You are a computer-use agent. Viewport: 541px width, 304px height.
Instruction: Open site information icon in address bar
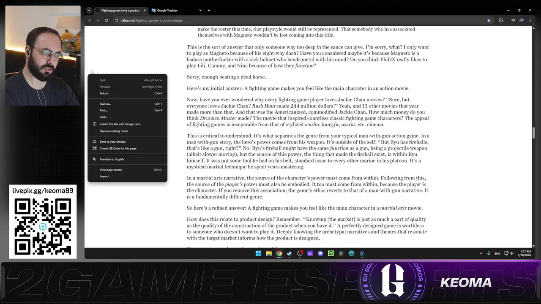point(117,20)
